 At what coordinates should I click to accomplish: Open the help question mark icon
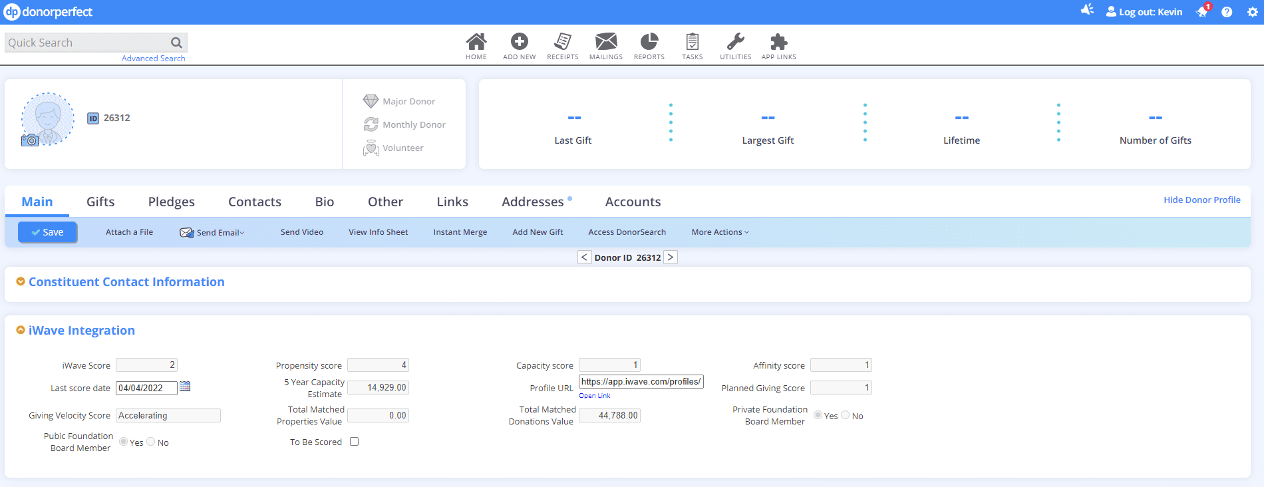pos(1227,12)
